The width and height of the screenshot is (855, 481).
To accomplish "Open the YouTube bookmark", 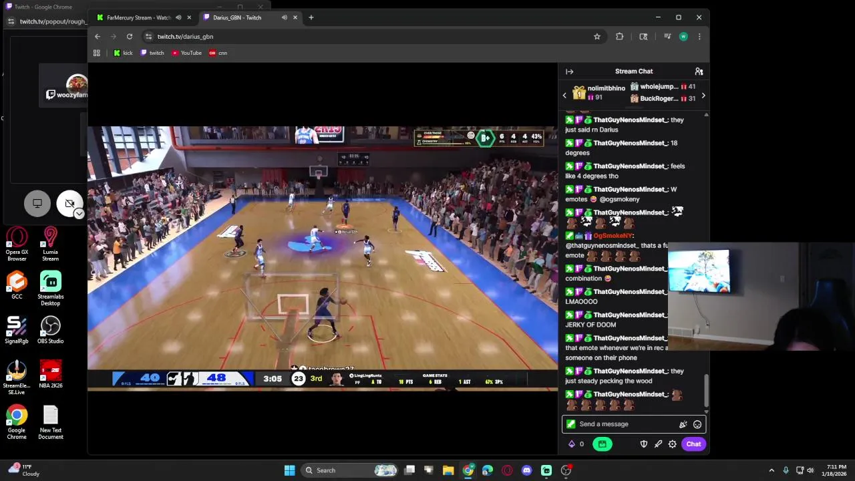I will [x=186, y=53].
